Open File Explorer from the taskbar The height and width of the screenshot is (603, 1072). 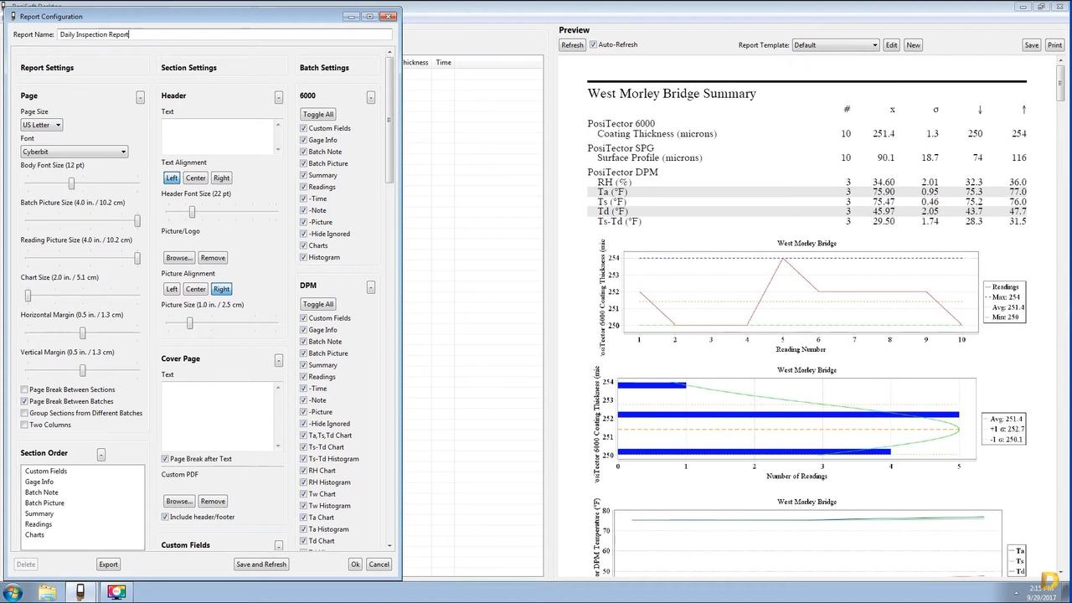[48, 592]
